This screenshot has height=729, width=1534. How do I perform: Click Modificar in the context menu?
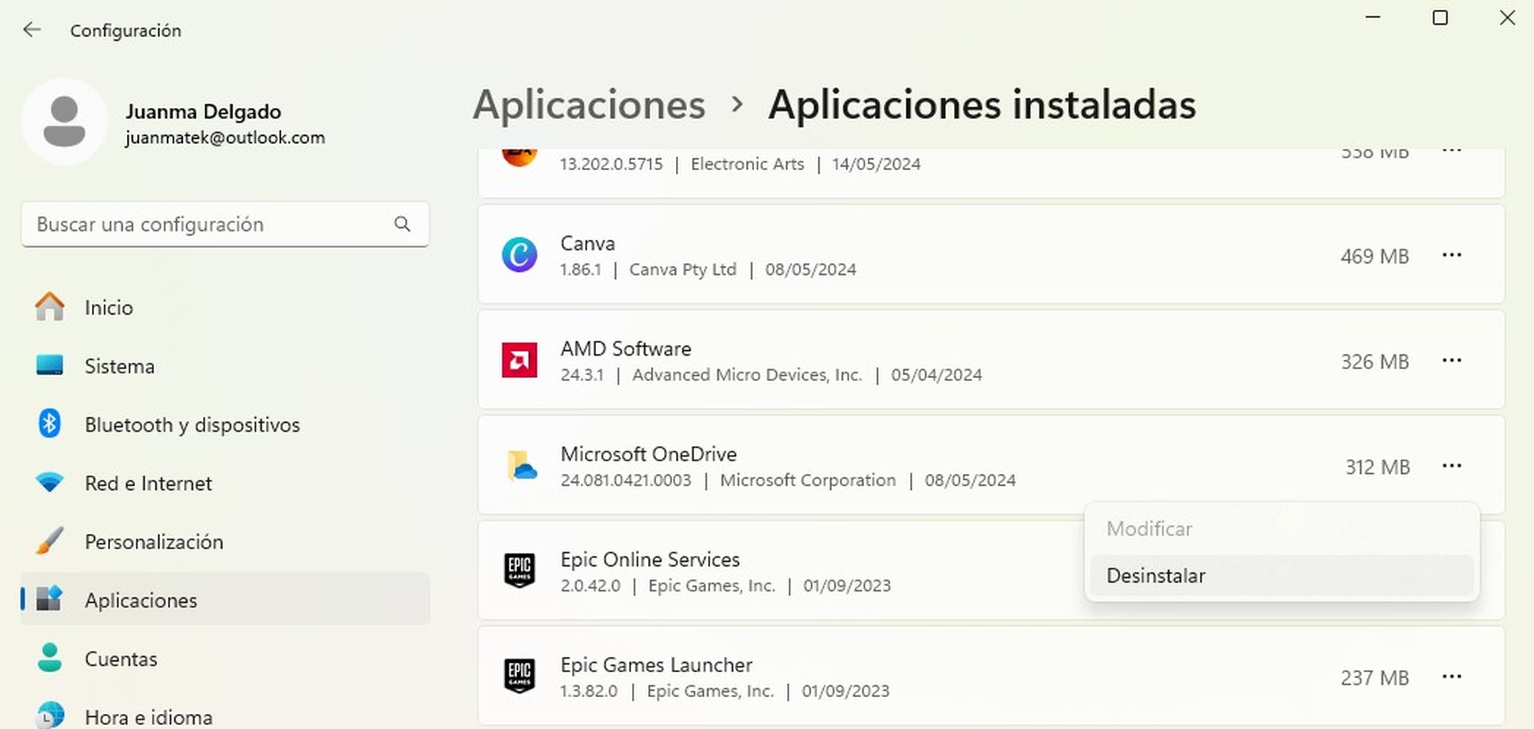pos(1148,528)
